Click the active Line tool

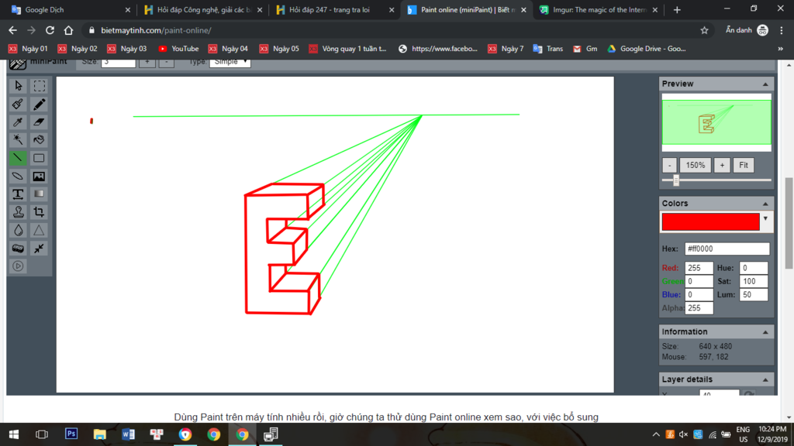tap(19, 158)
